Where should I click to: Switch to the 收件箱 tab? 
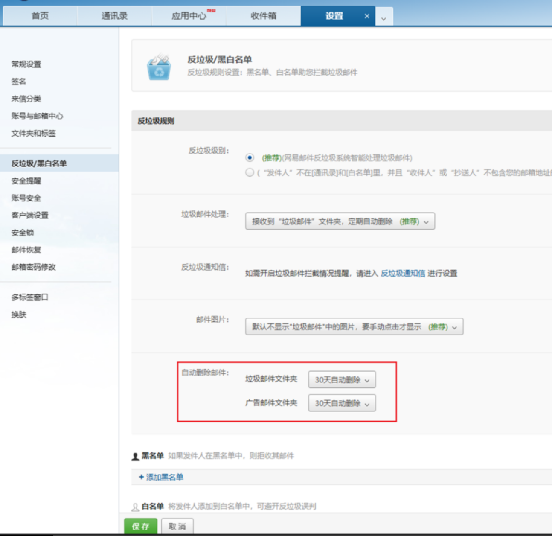[263, 16]
